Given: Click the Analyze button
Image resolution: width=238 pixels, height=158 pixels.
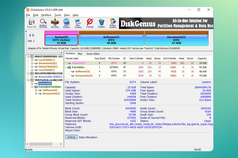Looking at the screenshot, I should point(71,137).
